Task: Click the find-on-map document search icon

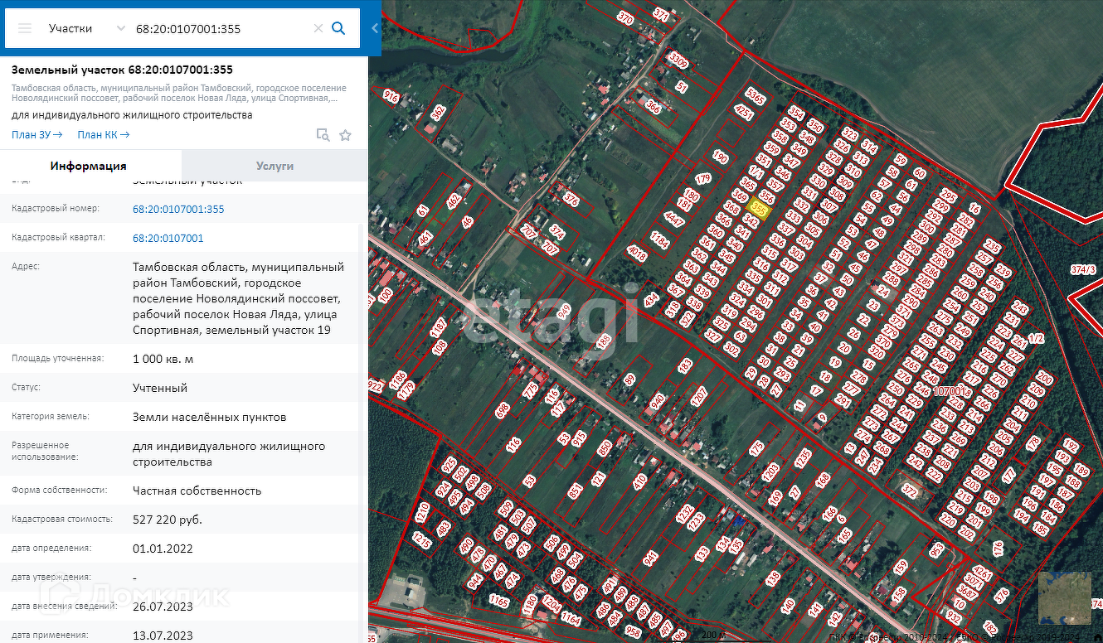Action: point(323,135)
